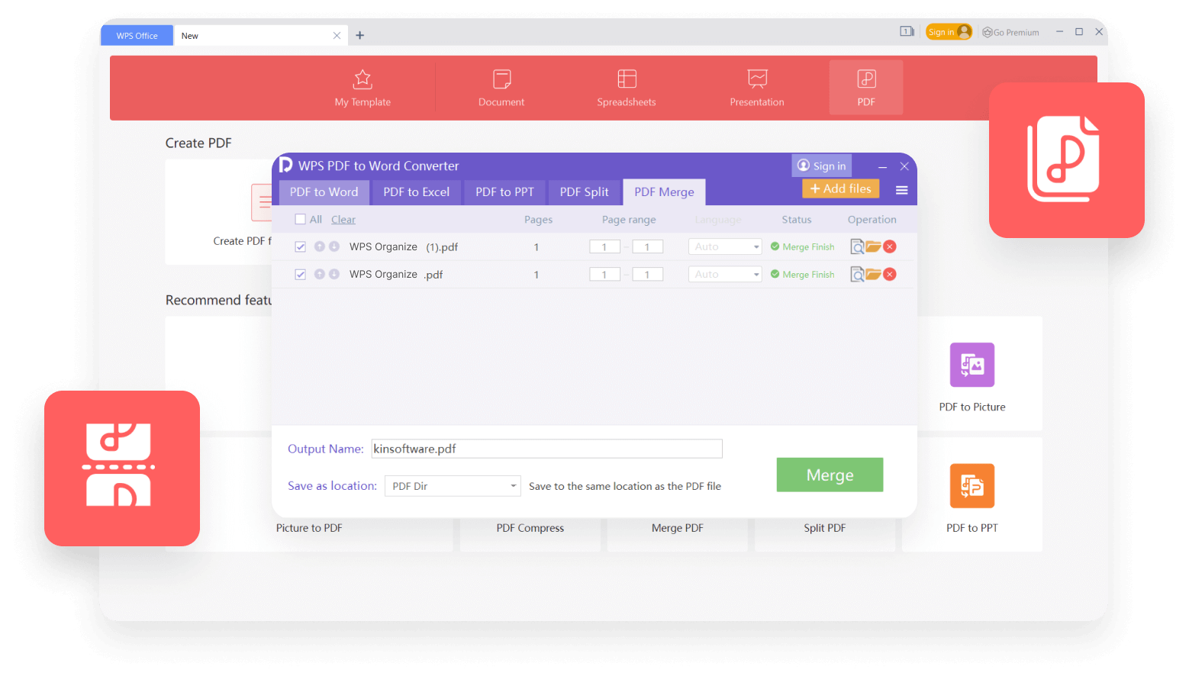Viewport: 1189px width, 676px height.
Task: Preview the WPS Organize (1).pdf file
Action: [857, 247]
